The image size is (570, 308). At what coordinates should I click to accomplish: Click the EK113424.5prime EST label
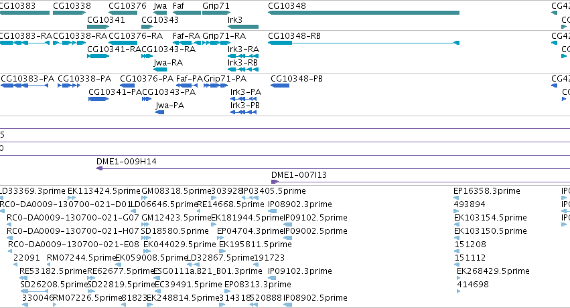104,191
